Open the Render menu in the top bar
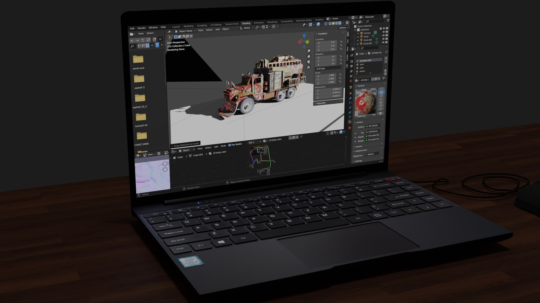Viewport: 540px width, 303px height. pos(142,28)
